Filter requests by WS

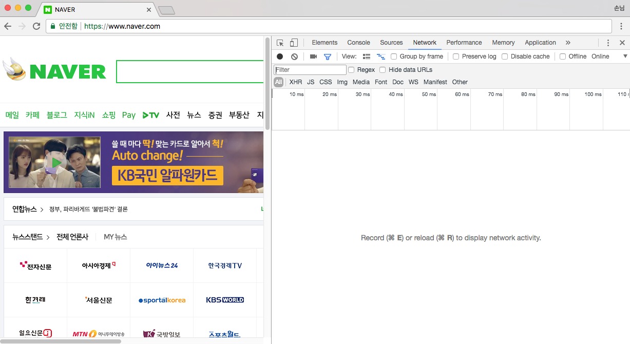pos(413,82)
